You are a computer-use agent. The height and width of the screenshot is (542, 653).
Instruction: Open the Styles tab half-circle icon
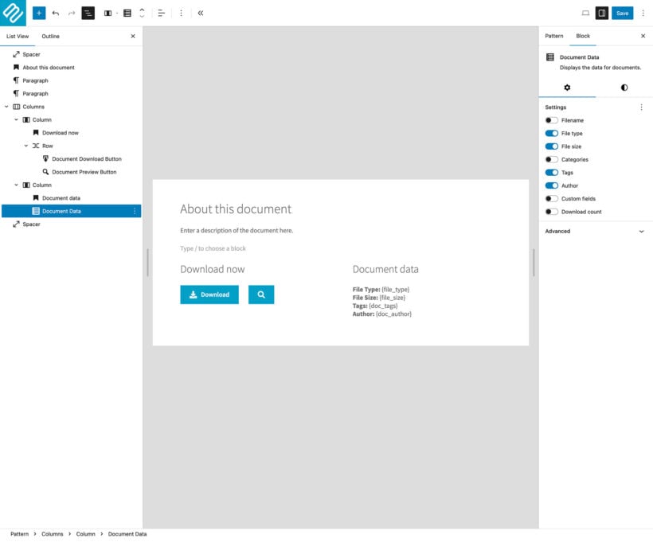pyautogui.click(x=624, y=88)
